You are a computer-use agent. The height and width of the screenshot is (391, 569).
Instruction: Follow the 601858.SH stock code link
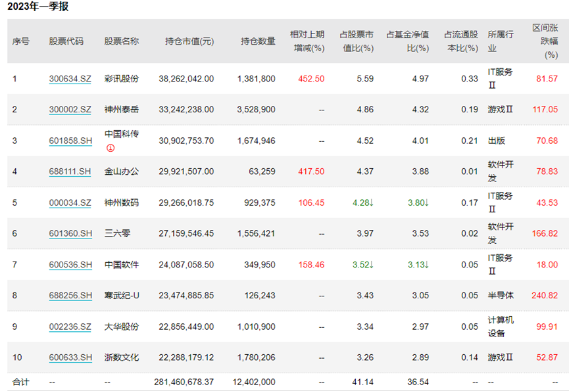coord(70,141)
